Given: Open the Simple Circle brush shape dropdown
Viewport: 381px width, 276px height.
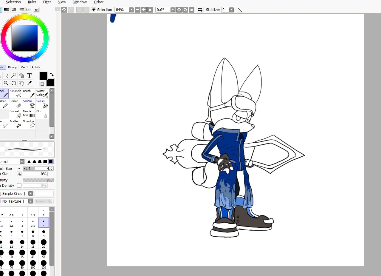Looking at the screenshot, I should (30, 194).
